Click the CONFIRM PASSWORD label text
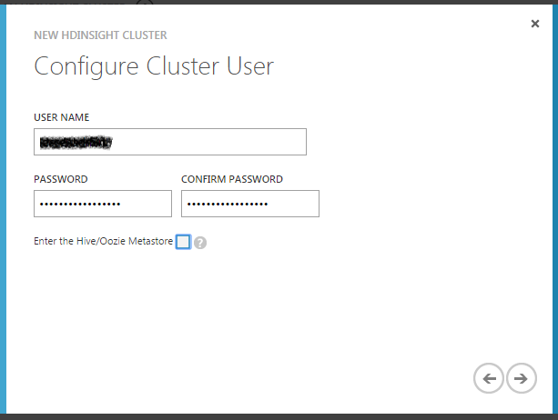The height and width of the screenshot is (420, 558). (x=231, y=179)
